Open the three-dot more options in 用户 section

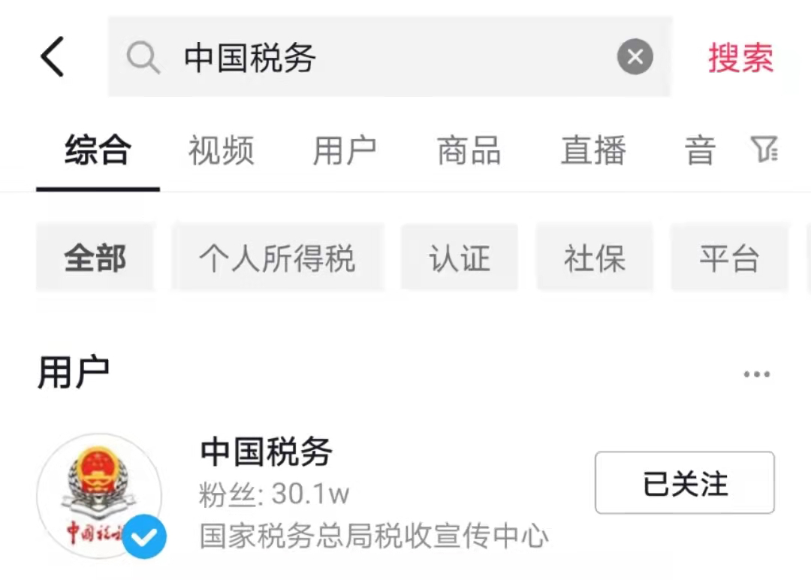pyautogui.click(x=757, y=373)
